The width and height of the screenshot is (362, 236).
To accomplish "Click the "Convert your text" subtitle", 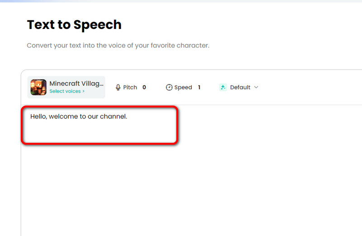I will [118, 46].
